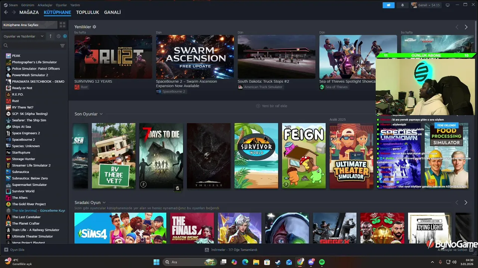
Task: Open the MAĞAZA tab
Action: click(x=29, y=12)
